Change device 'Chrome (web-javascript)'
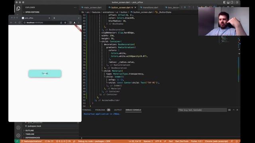The image size is (255, 143). (x=216, y=141)
